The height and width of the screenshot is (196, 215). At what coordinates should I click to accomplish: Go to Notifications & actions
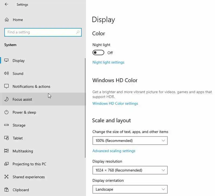pos(42,86)
